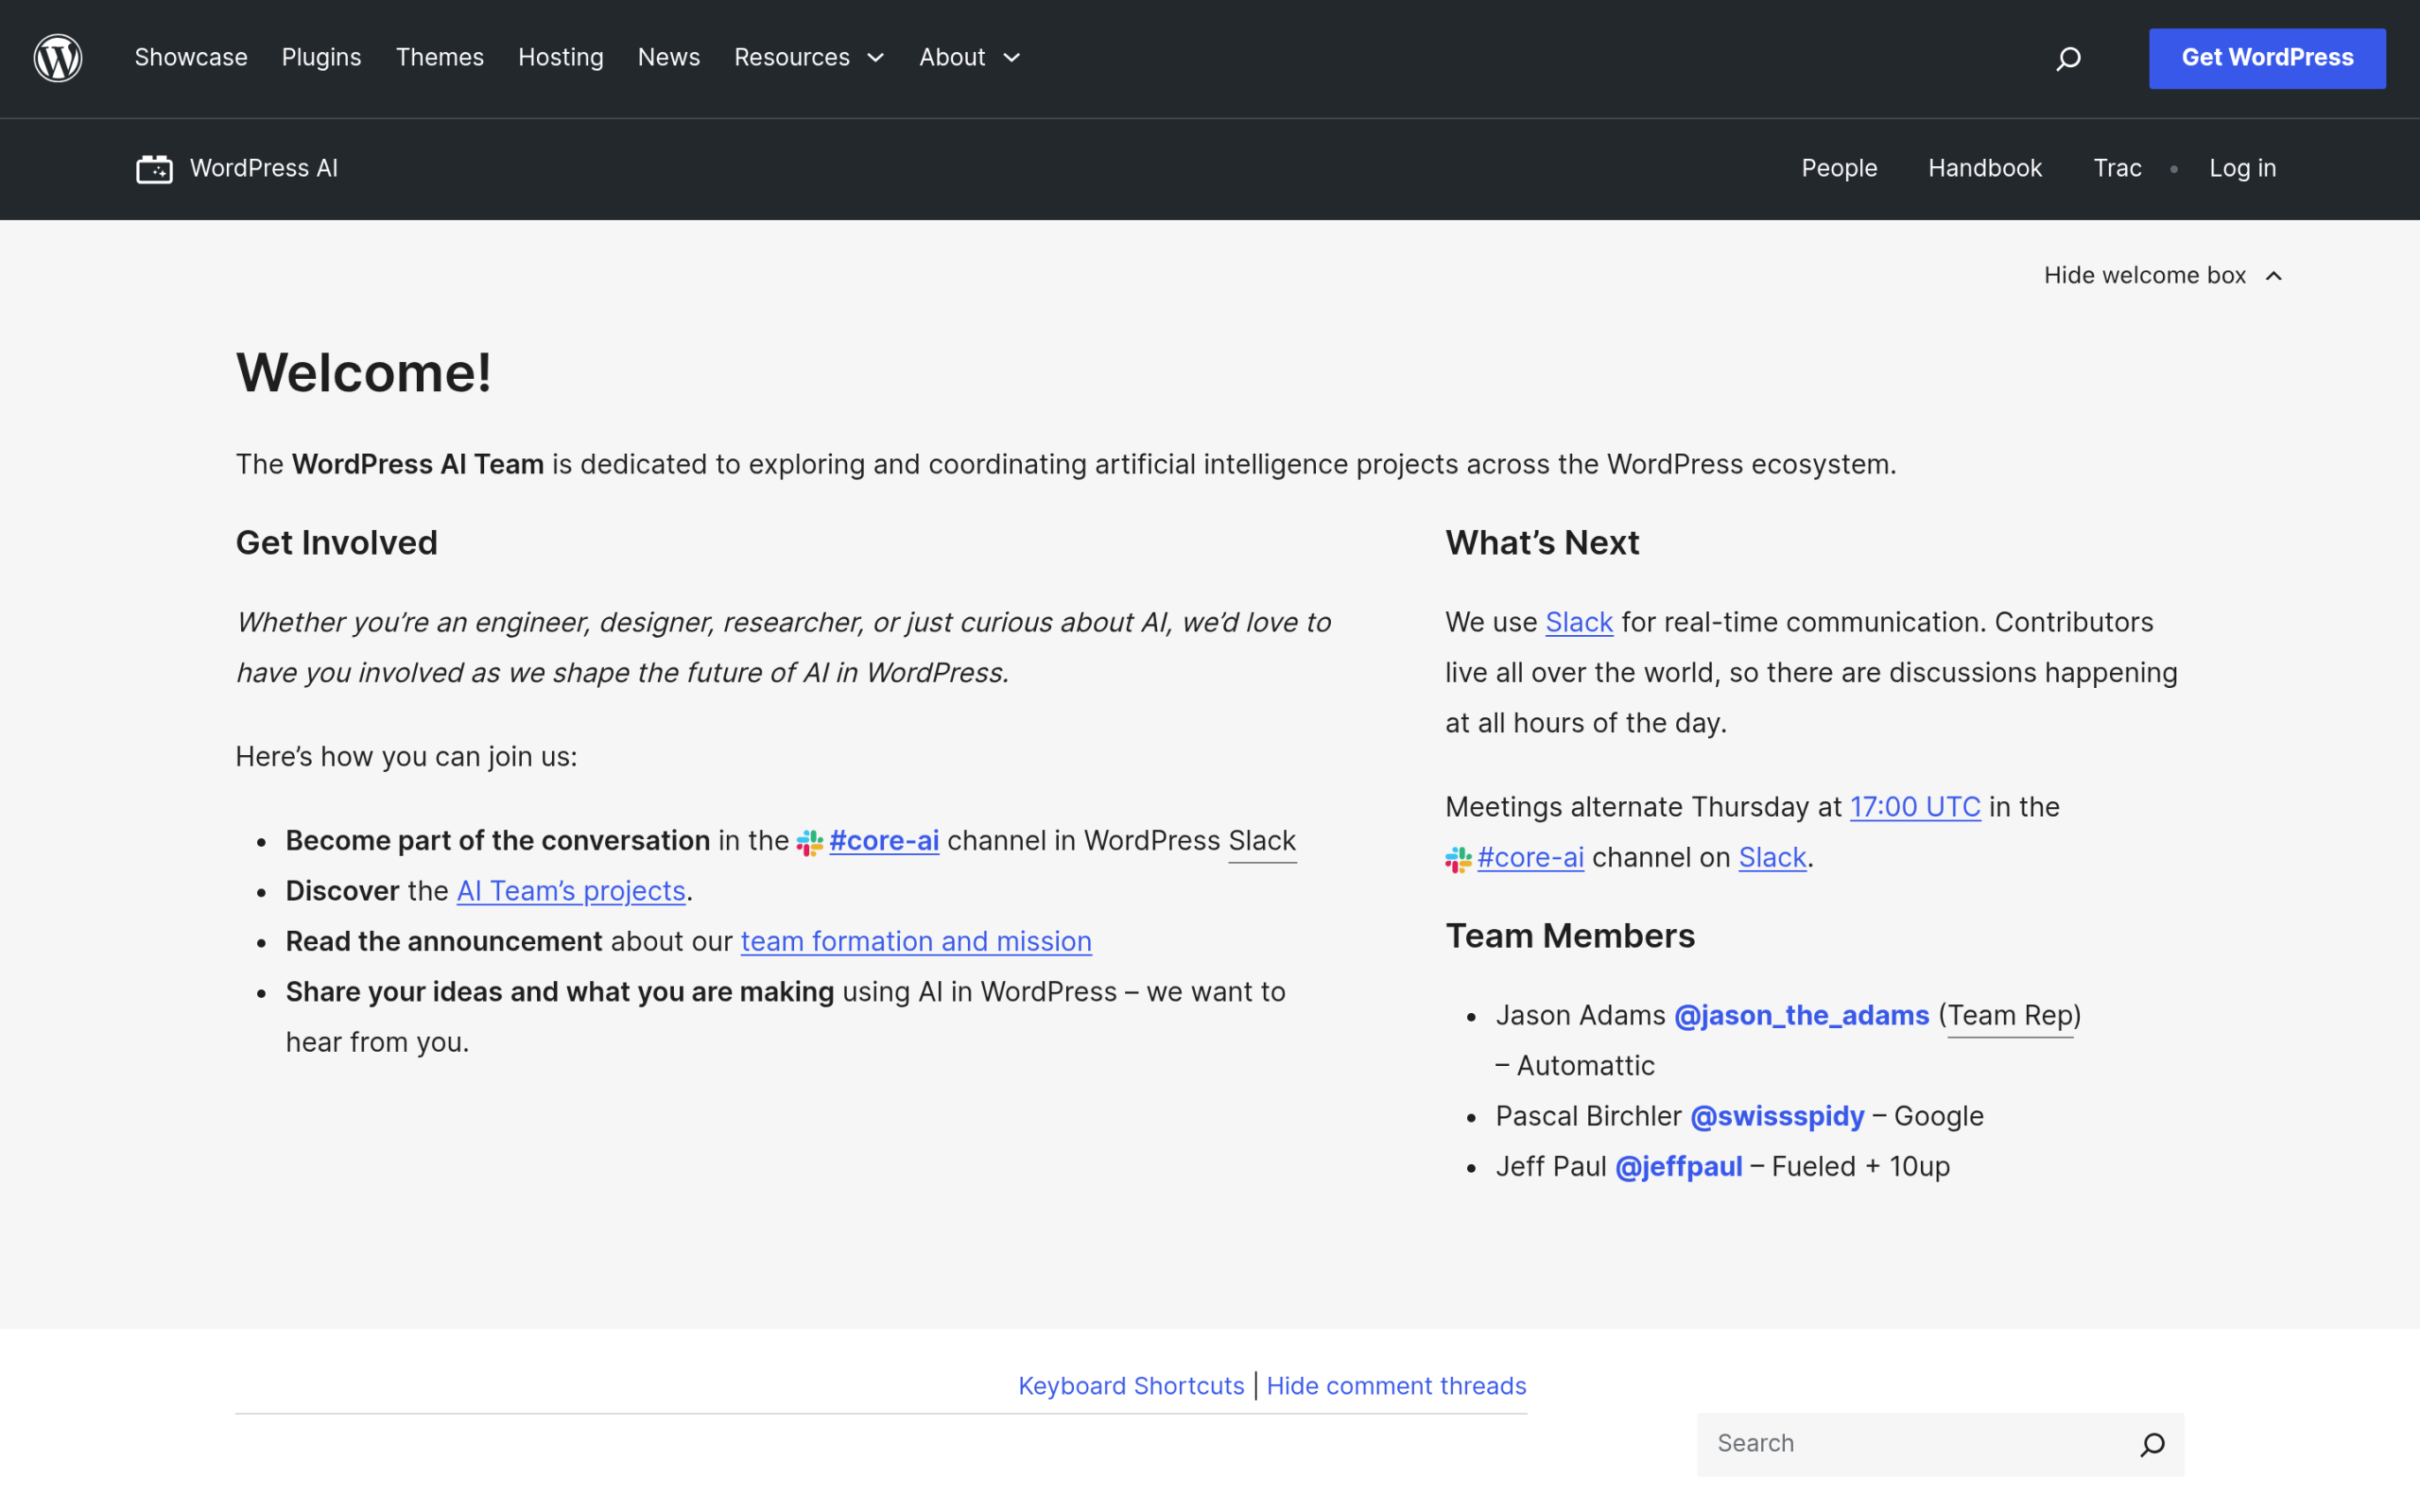Click the Slack icon beside bold #core-ai
The image size is (2420, 1512).
click(x=809, y=843)
